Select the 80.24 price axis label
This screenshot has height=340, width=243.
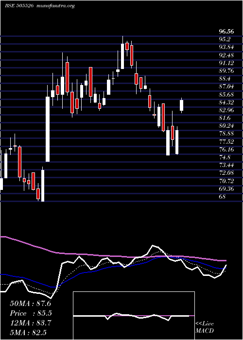pos(226,126)
